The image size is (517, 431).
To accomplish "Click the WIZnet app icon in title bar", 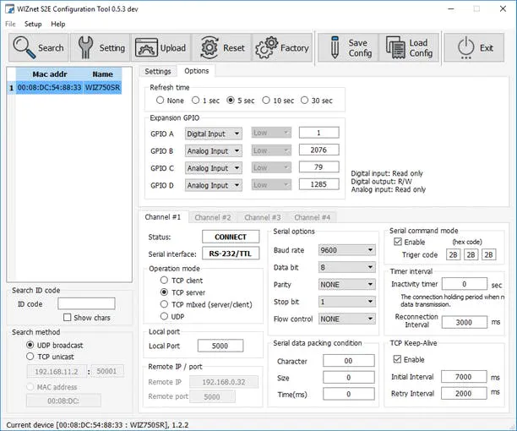I will click(x=9, y=9).
